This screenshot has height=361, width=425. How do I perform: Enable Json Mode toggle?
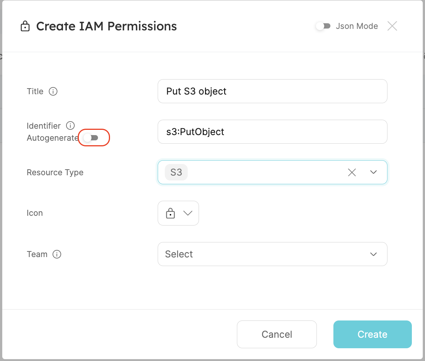(323, 26)
